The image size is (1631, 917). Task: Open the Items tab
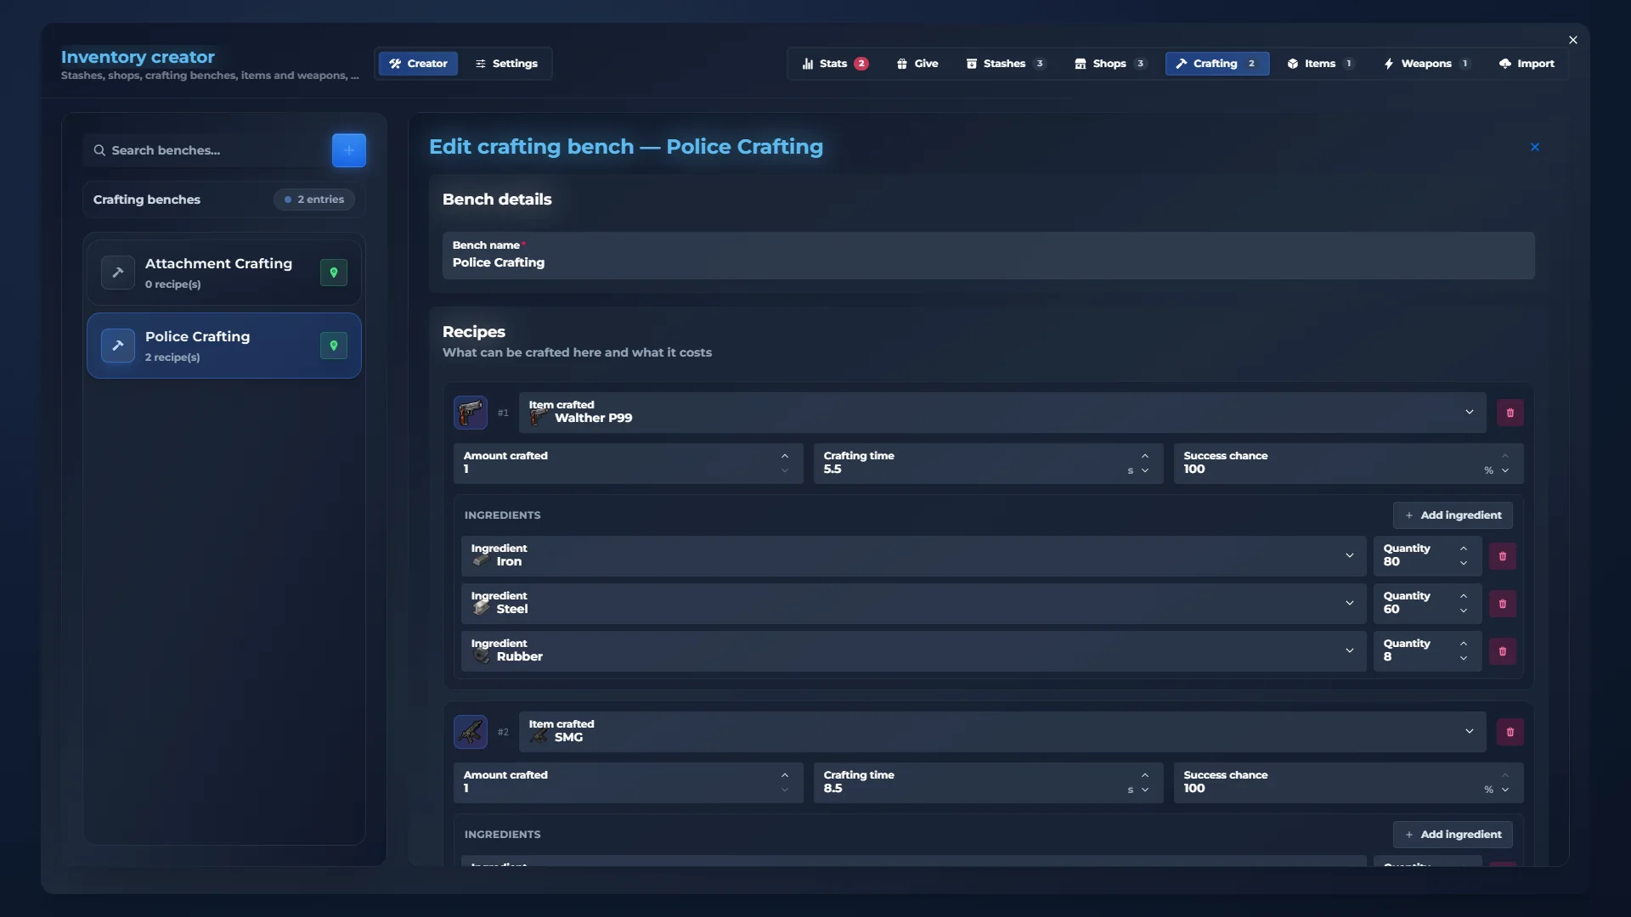click(1321, 64)
